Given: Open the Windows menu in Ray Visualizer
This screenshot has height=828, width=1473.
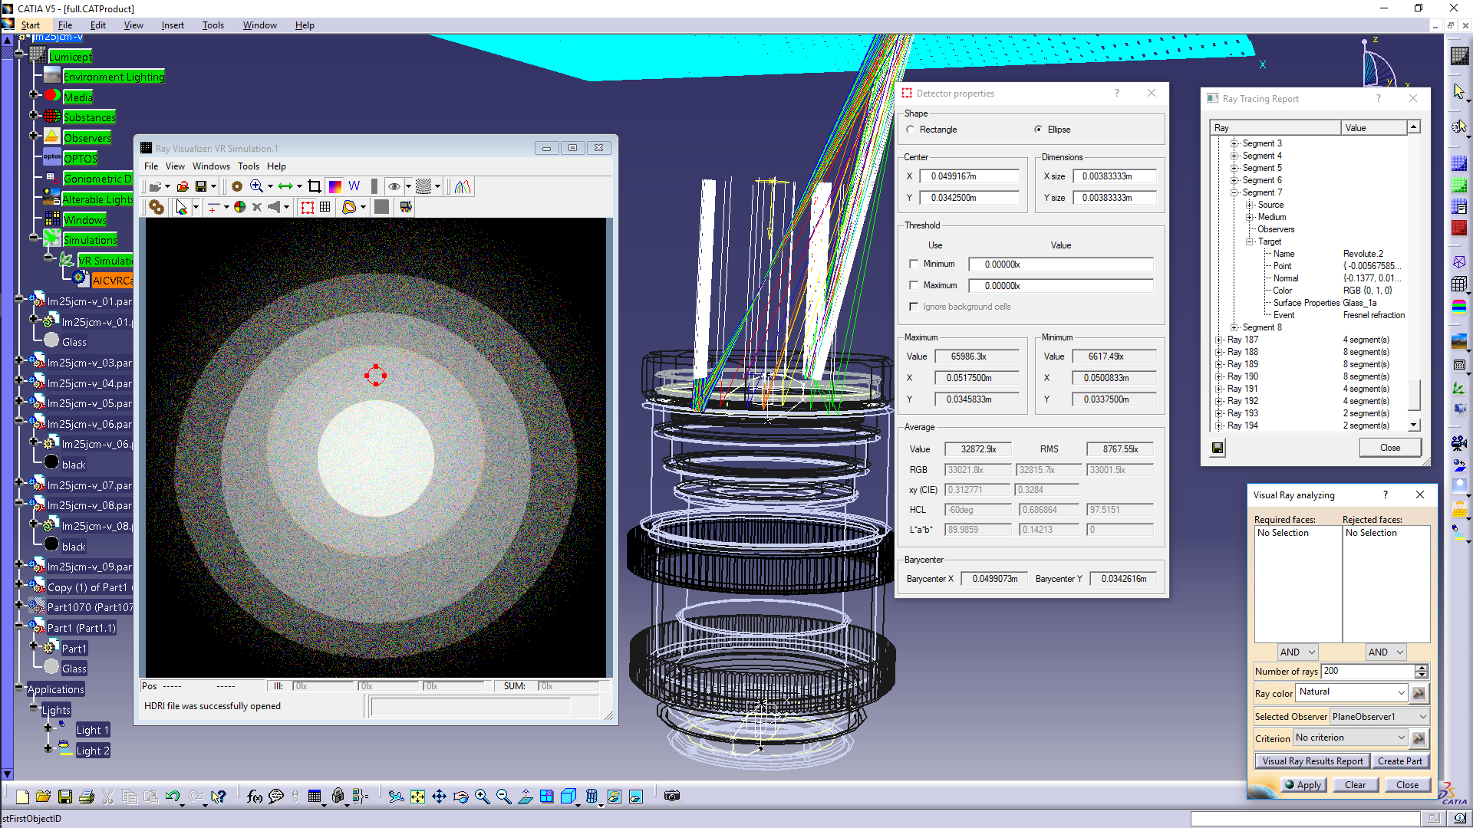Looking at the screenshot, I should coord(211,166).
